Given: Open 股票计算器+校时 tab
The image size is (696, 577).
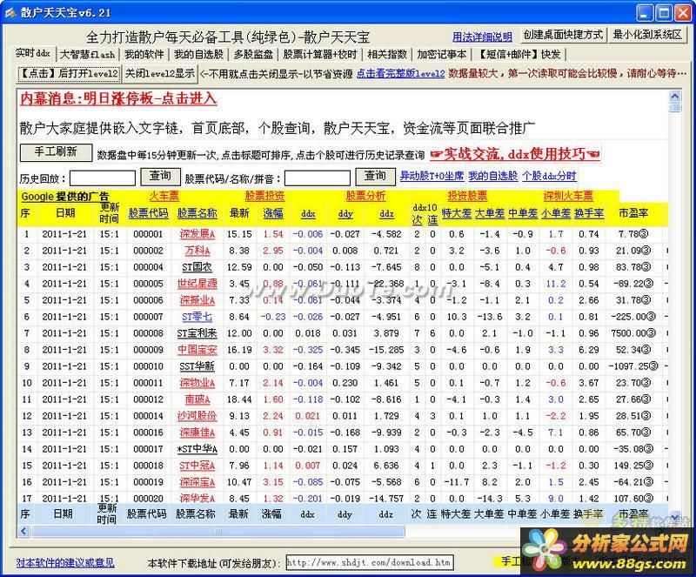Looking at the screenshot, I should [320, 54].
